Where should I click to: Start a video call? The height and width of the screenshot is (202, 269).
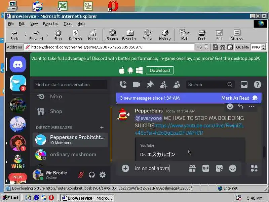pos(137,85)
